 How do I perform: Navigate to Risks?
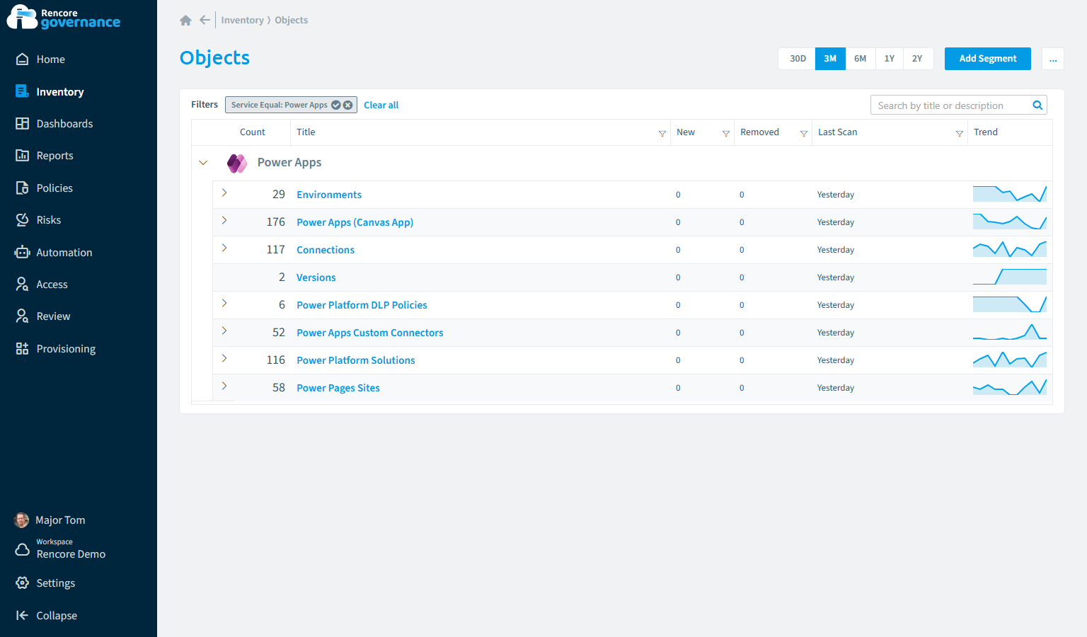[x=48, y=220]
